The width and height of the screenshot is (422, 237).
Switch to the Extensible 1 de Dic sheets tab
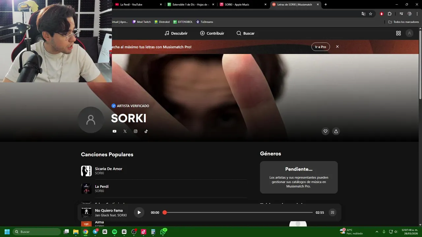(x=191, y=5)
